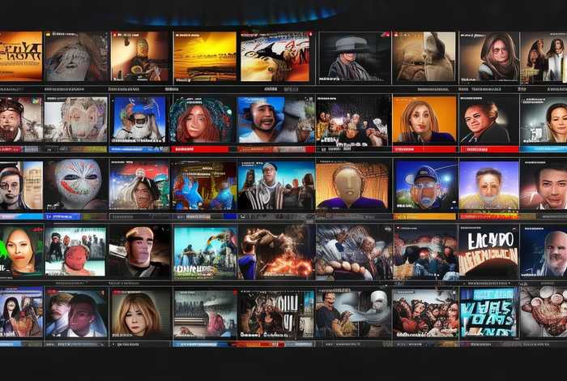567x381 pixels.
Task: Open the white mask with red smile thumbnail
Action: coord(76,184)
